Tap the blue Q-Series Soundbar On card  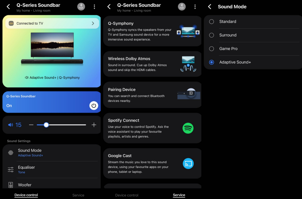point(52,102)
